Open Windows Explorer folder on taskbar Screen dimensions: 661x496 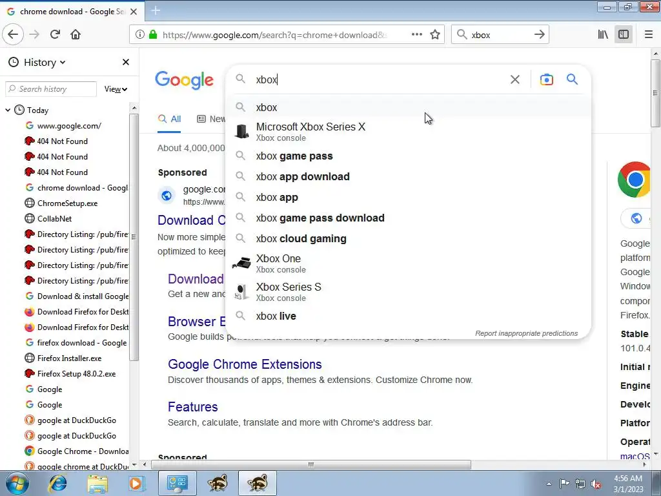pos(97,483)
